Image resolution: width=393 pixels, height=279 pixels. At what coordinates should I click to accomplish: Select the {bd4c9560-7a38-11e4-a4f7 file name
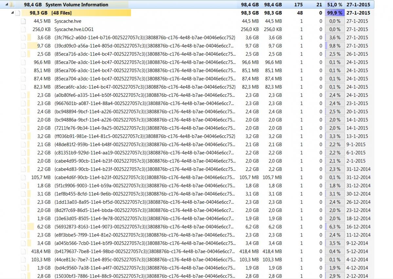[145, 268]
